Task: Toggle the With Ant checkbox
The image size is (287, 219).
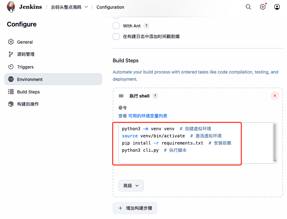Action: (x=116, y=26)
